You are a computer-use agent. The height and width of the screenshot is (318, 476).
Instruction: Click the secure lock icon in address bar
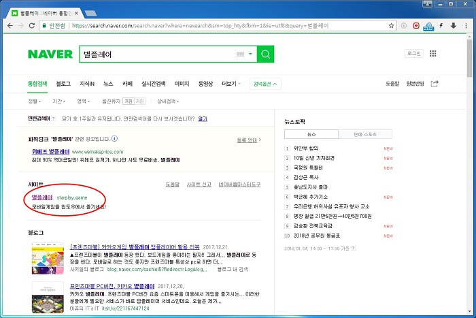pos(44,26)
